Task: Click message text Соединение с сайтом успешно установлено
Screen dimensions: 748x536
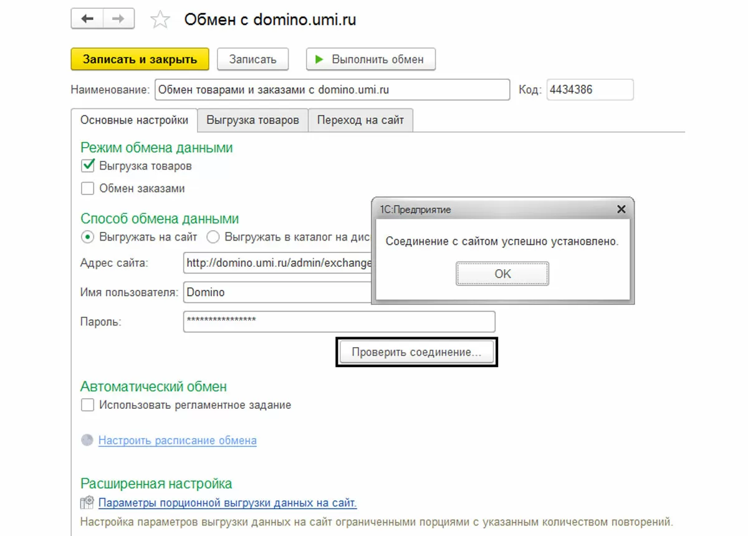Action: (502, 241)
